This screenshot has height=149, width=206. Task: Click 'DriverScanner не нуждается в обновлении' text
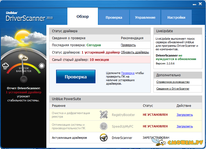pyautogui.click(x=176, y=57)
